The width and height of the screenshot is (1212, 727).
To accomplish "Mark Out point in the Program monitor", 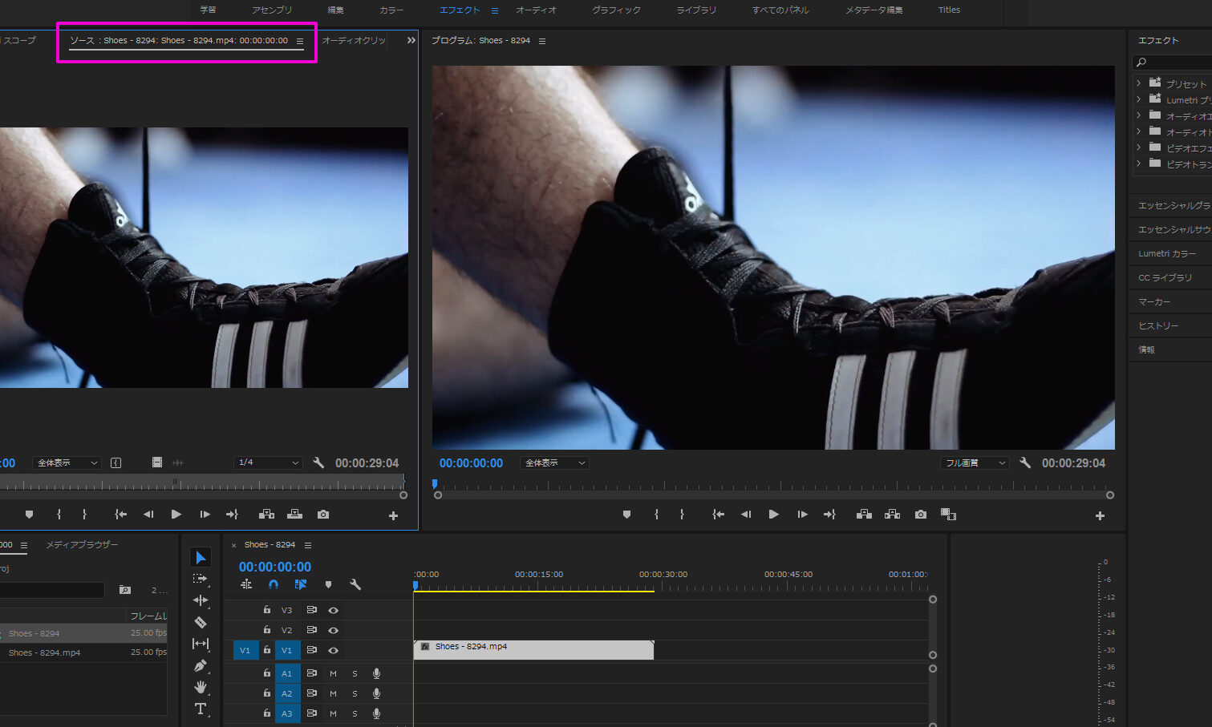I will (683, 515).
